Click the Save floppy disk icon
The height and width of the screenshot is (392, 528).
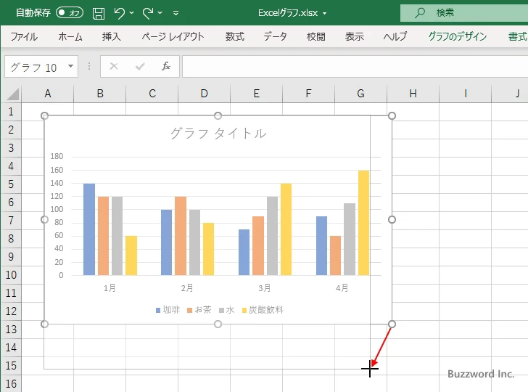99,13
